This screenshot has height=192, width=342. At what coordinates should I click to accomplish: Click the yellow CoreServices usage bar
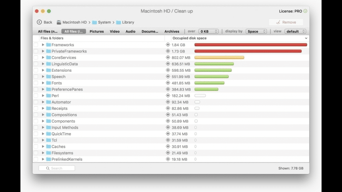point(219,58)
